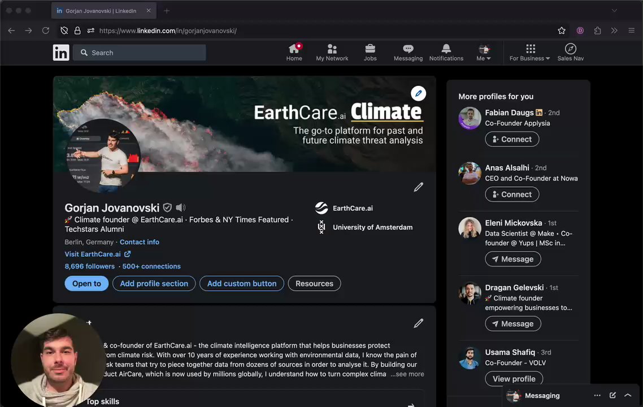643x407 pixels.
Task: View the profile of Usama Shafiq
Action: click(514, 379)
